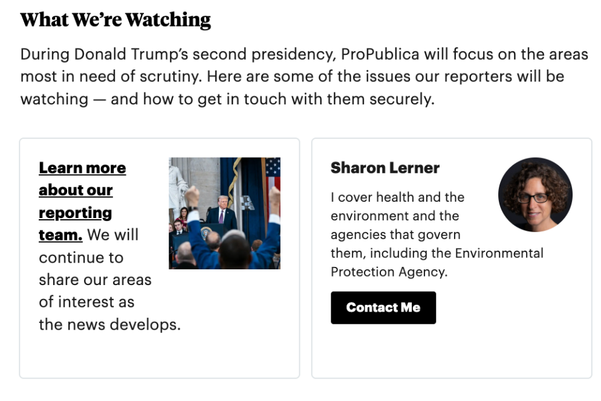Viewport: 601px width, 401px height.
Task: Click the word 'ProPublica' in the intro paragraph
Action: 380,54
